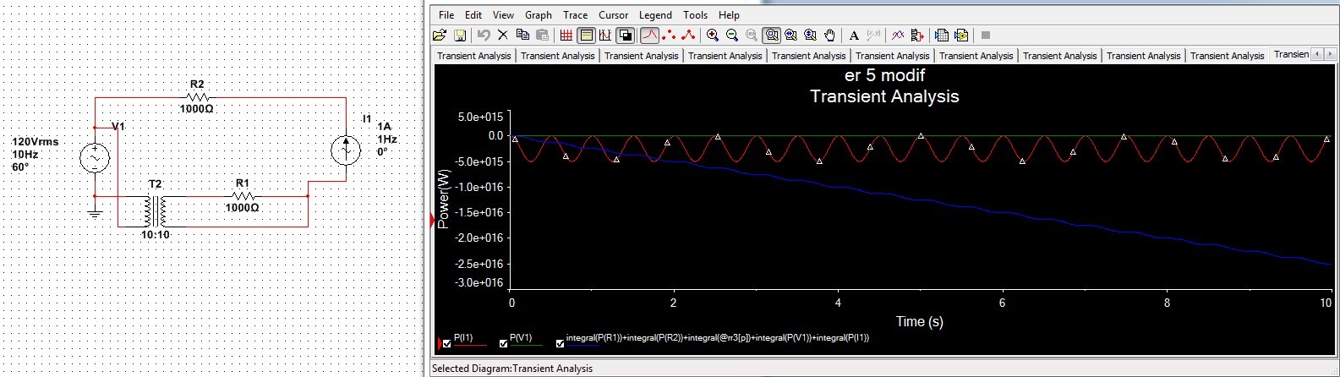The height and width of the screenshot is (377, 1340).
Task: Click the Undo arrow icon
Action: pos(484,35)
